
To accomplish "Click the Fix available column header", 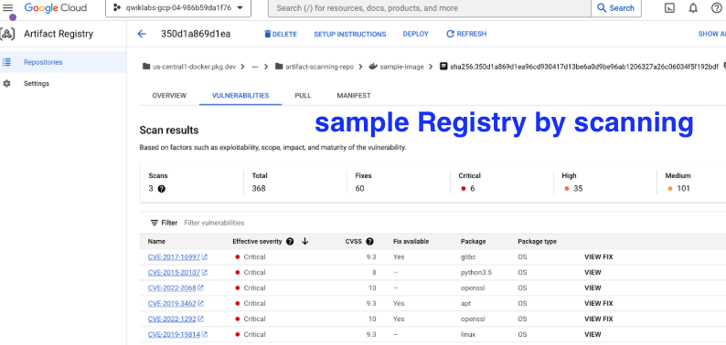I will click(x=411, y=241).
